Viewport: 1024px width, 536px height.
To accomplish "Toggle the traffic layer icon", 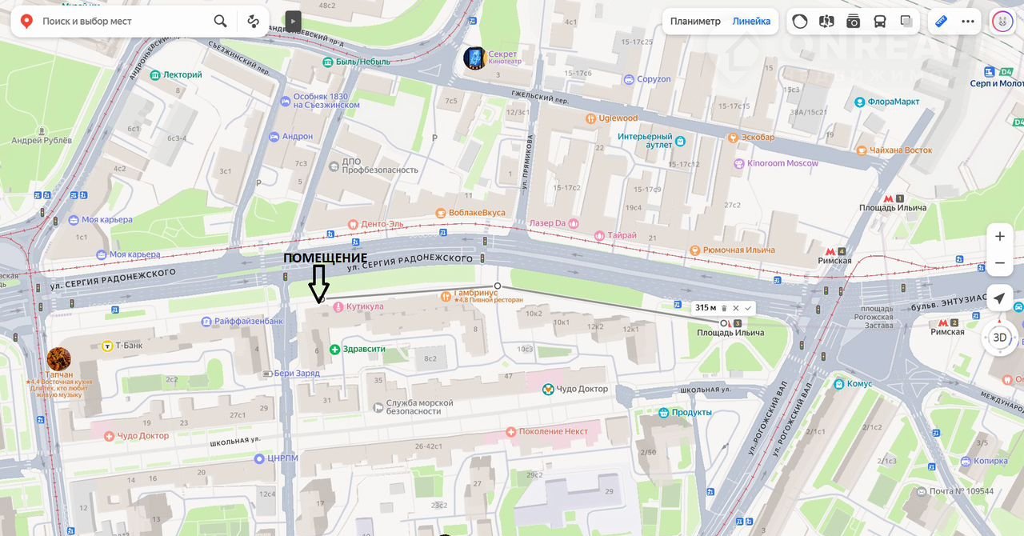I will click(800, 22).
